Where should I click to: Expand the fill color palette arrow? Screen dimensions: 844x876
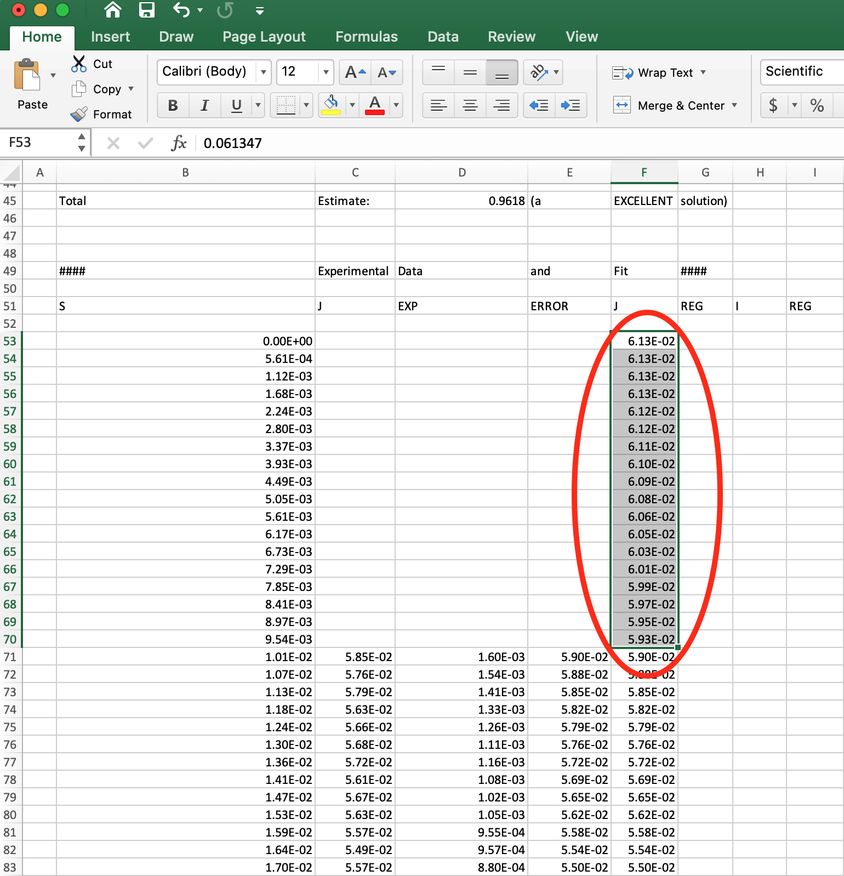pos(352,105)
